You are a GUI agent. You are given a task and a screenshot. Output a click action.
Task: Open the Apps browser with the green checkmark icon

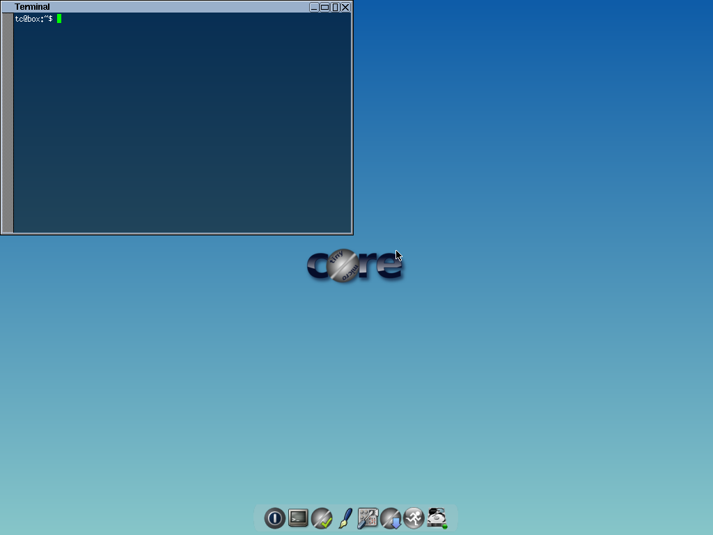(x=322, y=518)
